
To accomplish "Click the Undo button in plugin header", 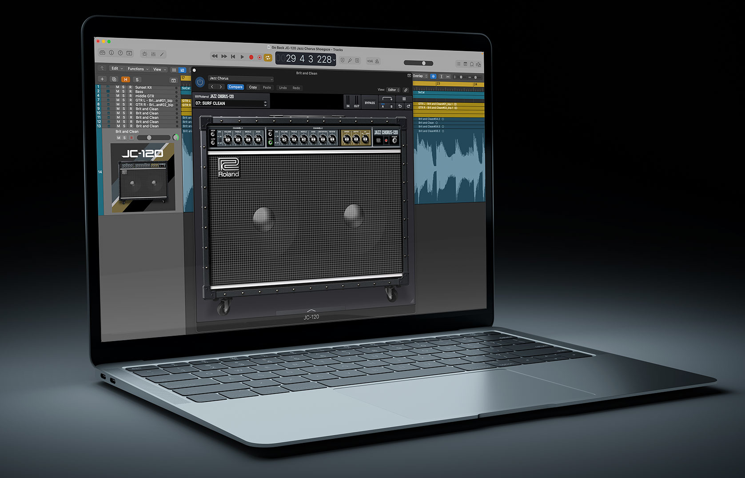I will pos(283,88).
